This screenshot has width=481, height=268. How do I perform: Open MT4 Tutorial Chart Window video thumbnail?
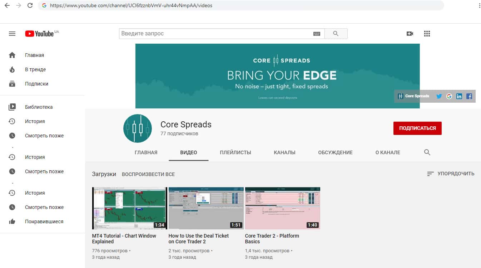[129, 208]
